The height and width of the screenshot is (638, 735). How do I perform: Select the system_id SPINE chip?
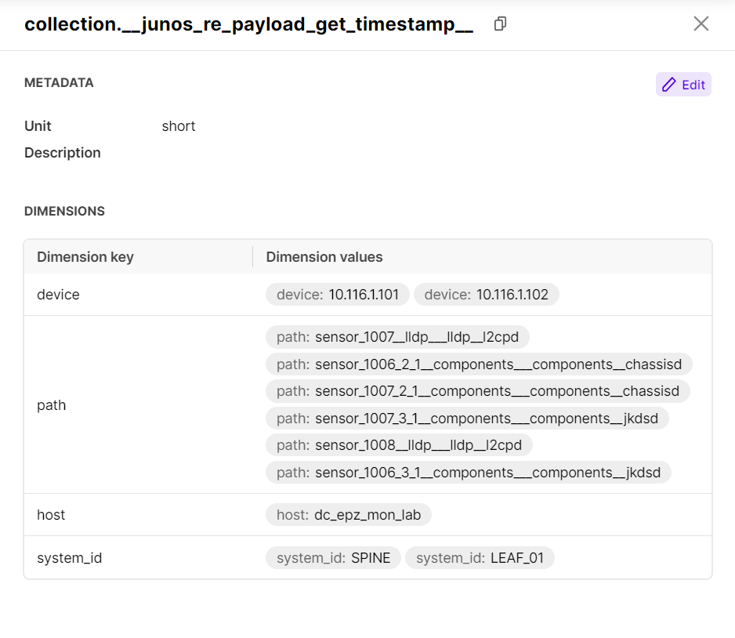(333, 558)
